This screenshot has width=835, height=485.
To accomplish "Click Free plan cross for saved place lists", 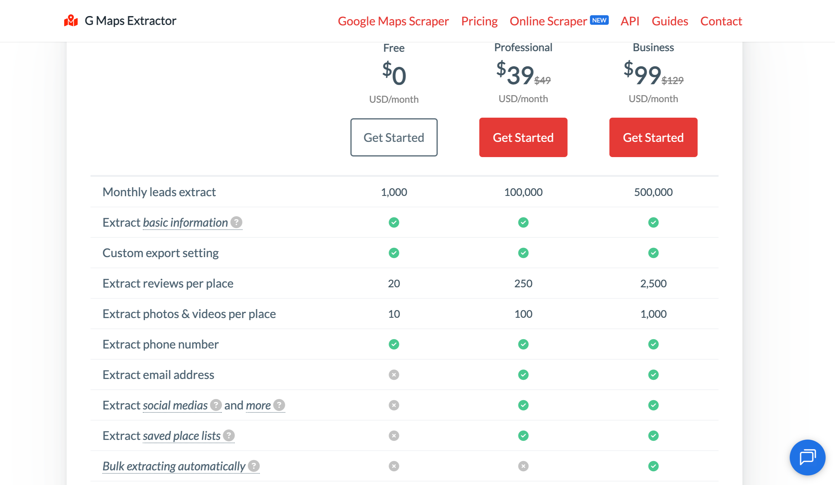I will point(394,435).
